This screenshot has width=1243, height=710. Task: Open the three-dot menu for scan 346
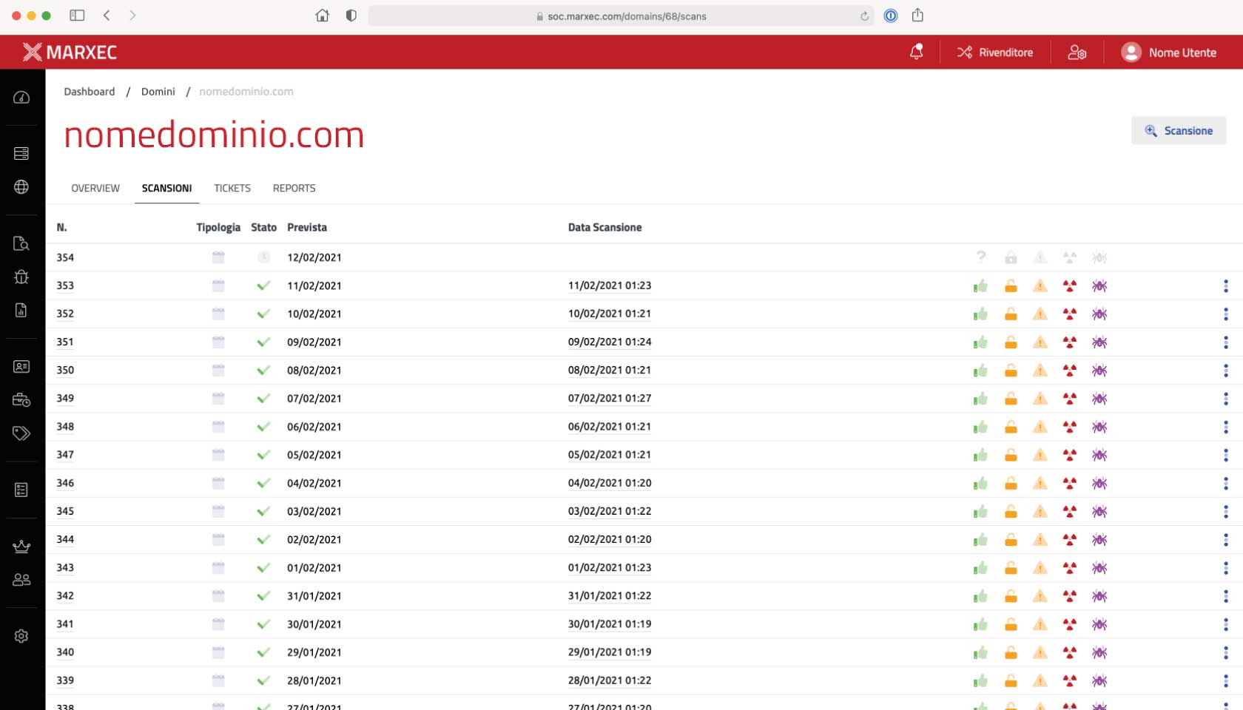click(x=1226, y=483)
